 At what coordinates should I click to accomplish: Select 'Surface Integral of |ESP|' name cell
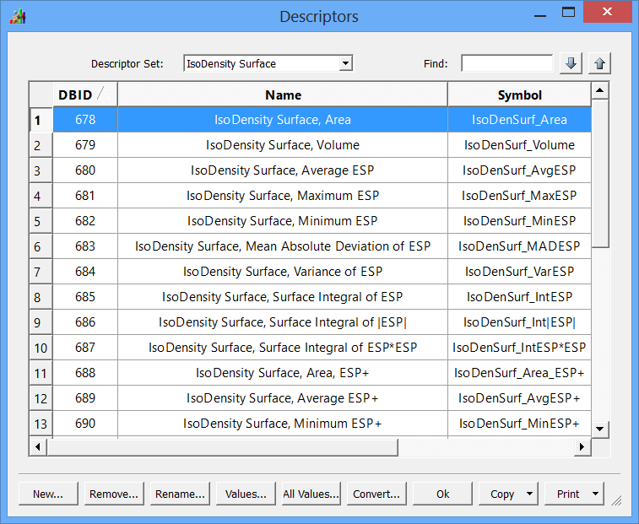pos(283,322)
